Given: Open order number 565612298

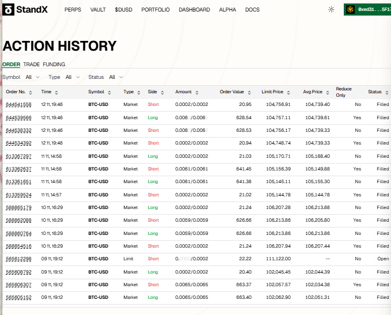Looking at the screenshot, I should click(18, 259).
